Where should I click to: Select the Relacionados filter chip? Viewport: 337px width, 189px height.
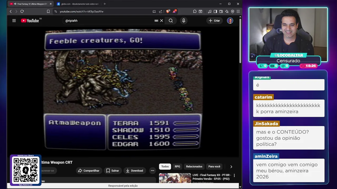pos(194,166)
